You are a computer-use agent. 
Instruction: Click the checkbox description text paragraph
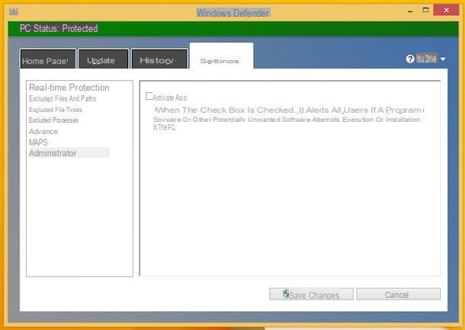tap(288, 119)
